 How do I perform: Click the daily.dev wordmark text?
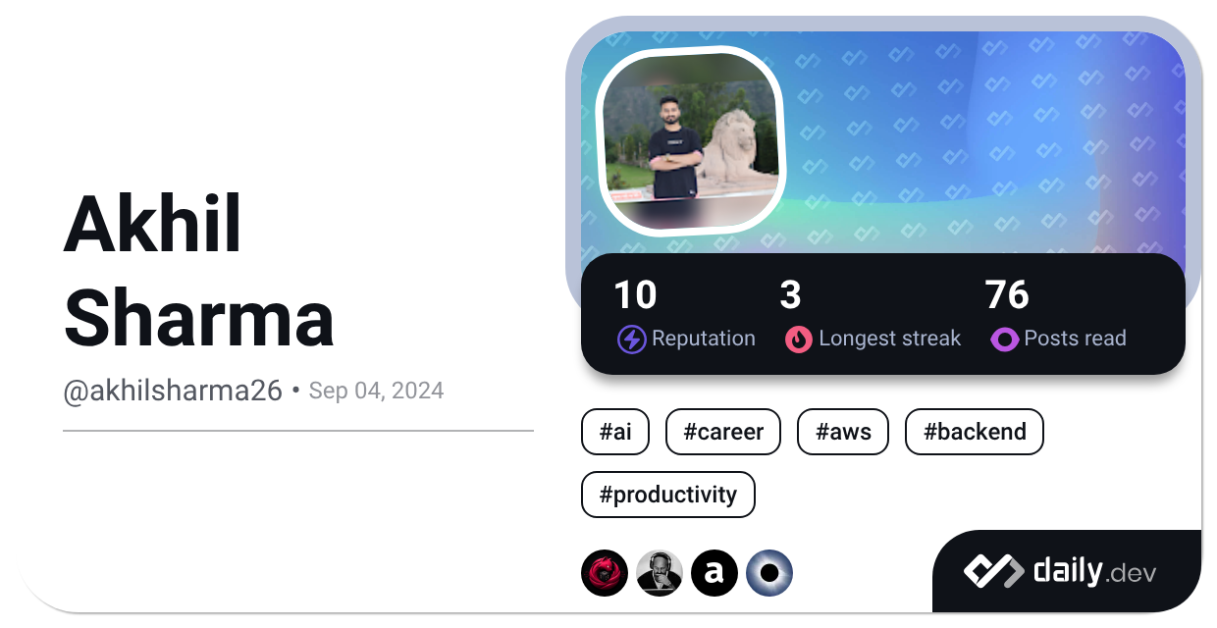[x=1094, y=571]
